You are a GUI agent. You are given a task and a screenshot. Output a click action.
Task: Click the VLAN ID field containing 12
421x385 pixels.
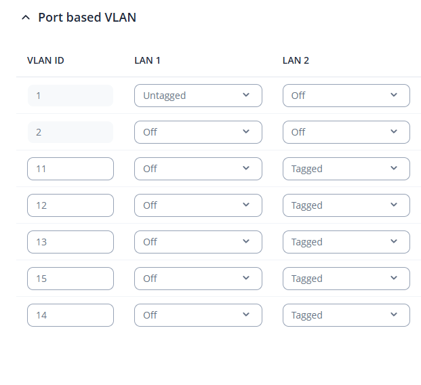[70, 205]
